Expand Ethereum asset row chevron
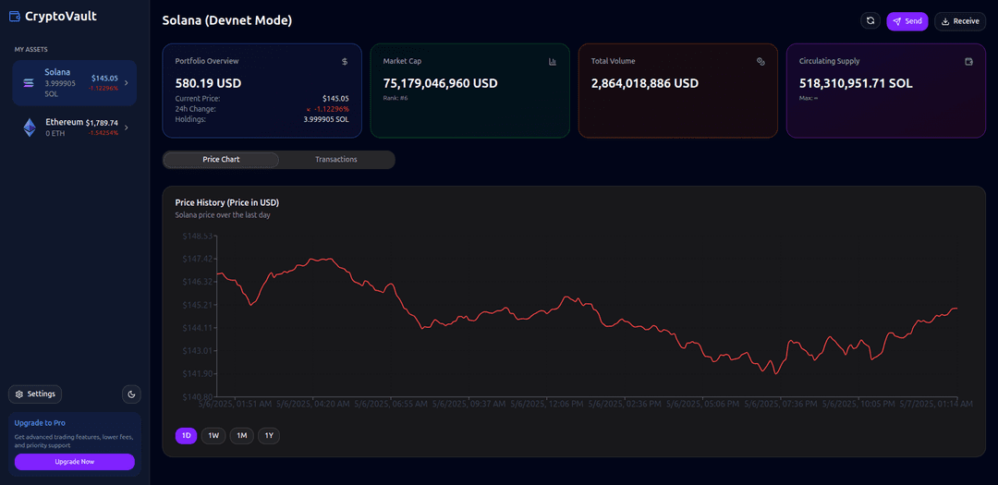This screenshot has width=998, height=485. (x=126, y=127)
